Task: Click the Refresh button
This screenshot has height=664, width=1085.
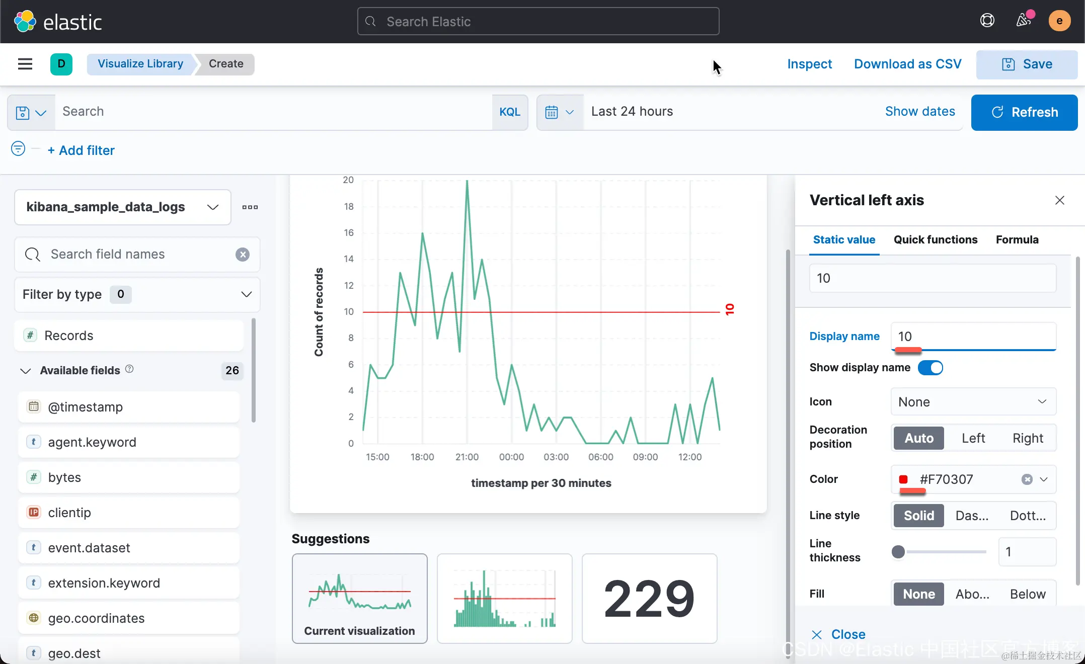Action: pos(1024,112)
